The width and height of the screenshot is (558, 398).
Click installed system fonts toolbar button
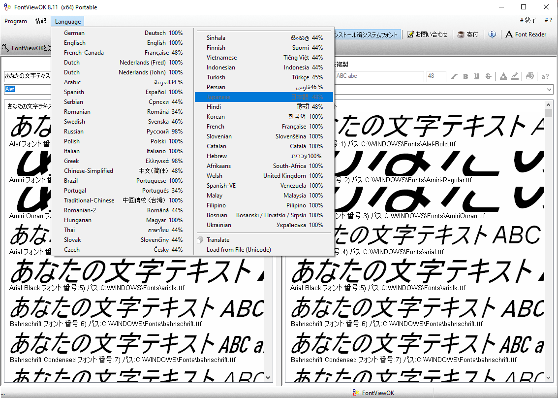tap(367, 34)
